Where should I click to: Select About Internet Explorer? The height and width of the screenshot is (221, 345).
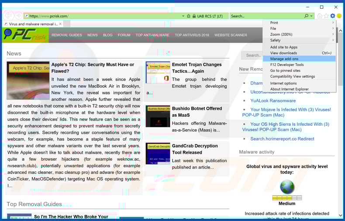(299, 89)
